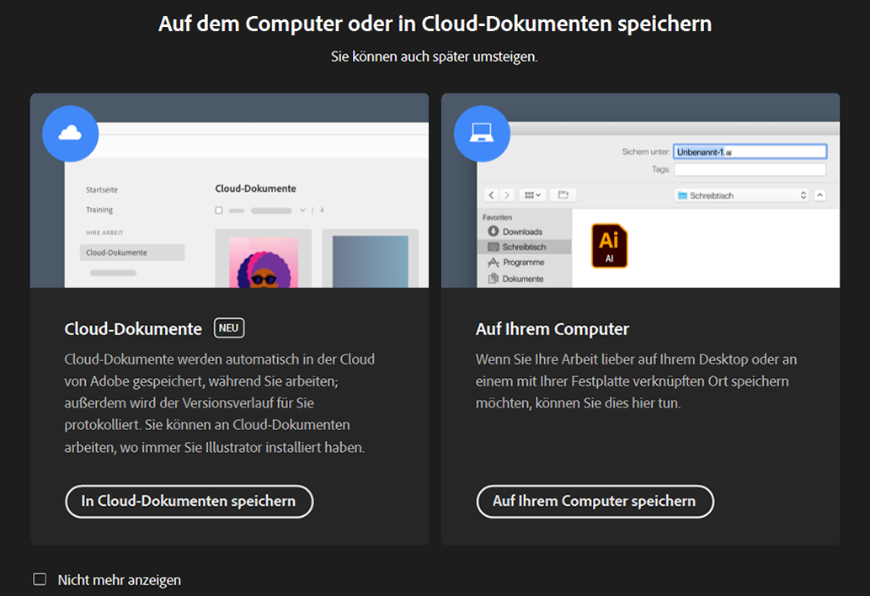This screenshot has width=870, height=596.
Task: Open Dokumente in the Favoriten sidebar
Action: click(x=525, y=278)
